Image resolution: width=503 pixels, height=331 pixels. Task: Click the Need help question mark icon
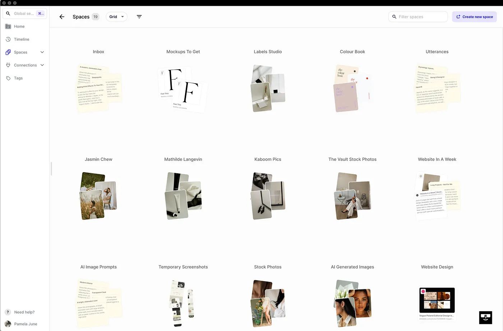coord(8,312)
